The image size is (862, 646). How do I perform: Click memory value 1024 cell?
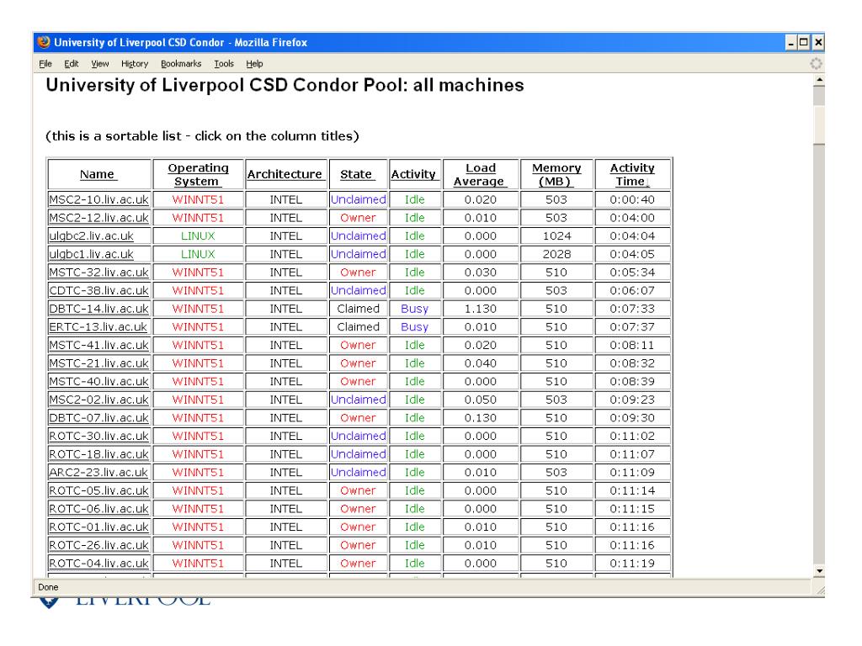tap(556, 236)
